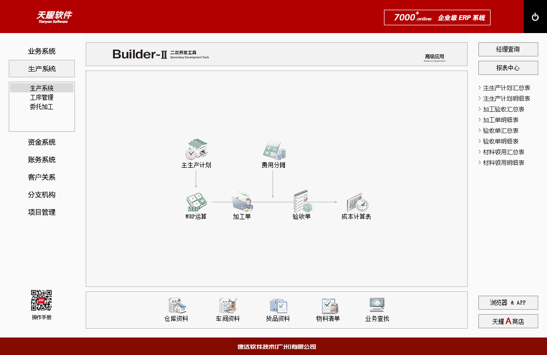Open the 主生产计划 icon
Viewport: 547px width, 355px height.
[196, 150]
